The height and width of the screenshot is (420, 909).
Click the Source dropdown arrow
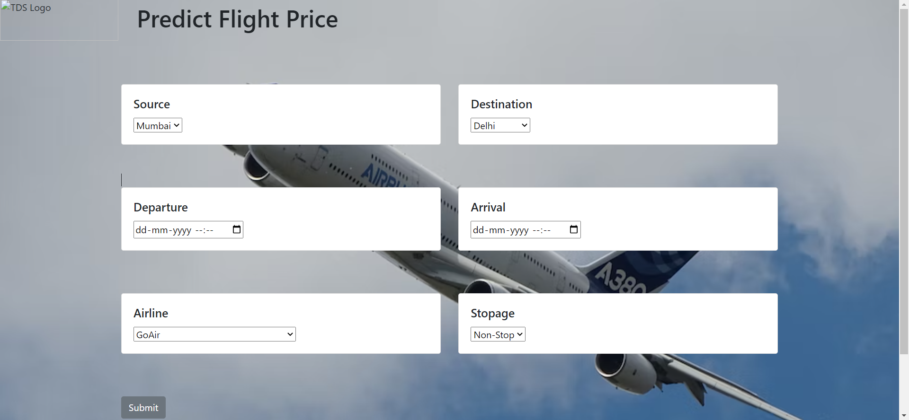click(x=176, y=125)
